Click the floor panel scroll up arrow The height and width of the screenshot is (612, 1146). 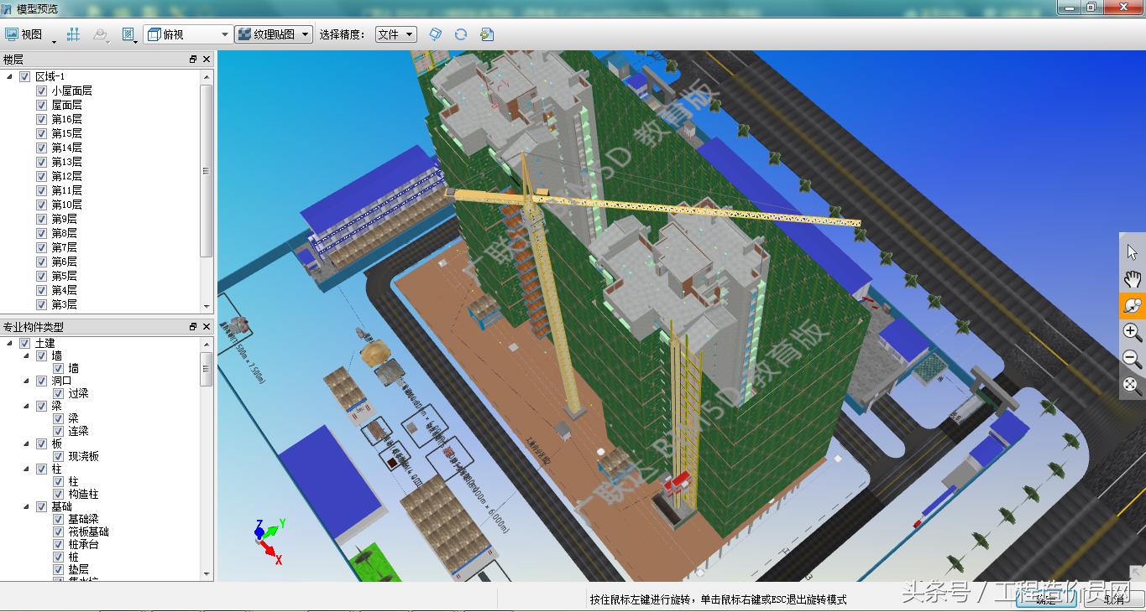coord(207,76)
